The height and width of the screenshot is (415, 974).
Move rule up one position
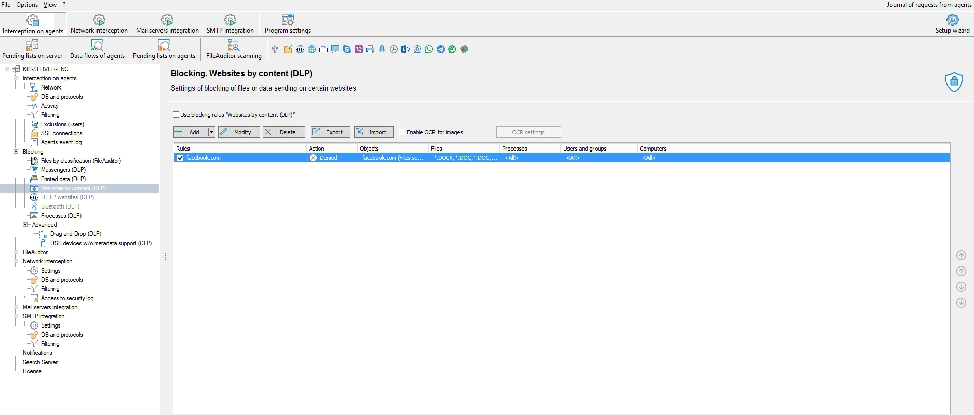[961, 271]
